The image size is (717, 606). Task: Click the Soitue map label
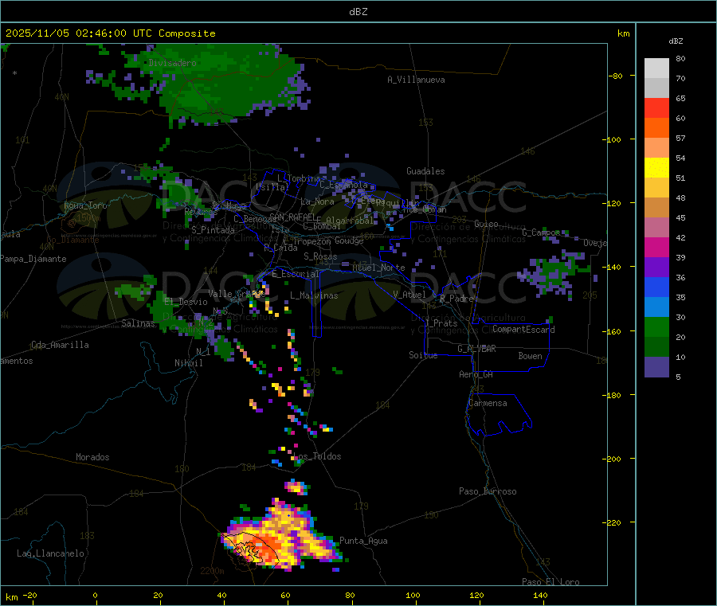423,355
